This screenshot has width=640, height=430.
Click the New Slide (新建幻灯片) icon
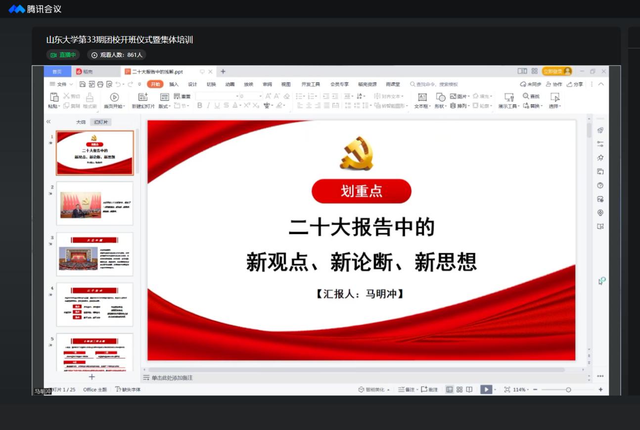coord(143,97)
